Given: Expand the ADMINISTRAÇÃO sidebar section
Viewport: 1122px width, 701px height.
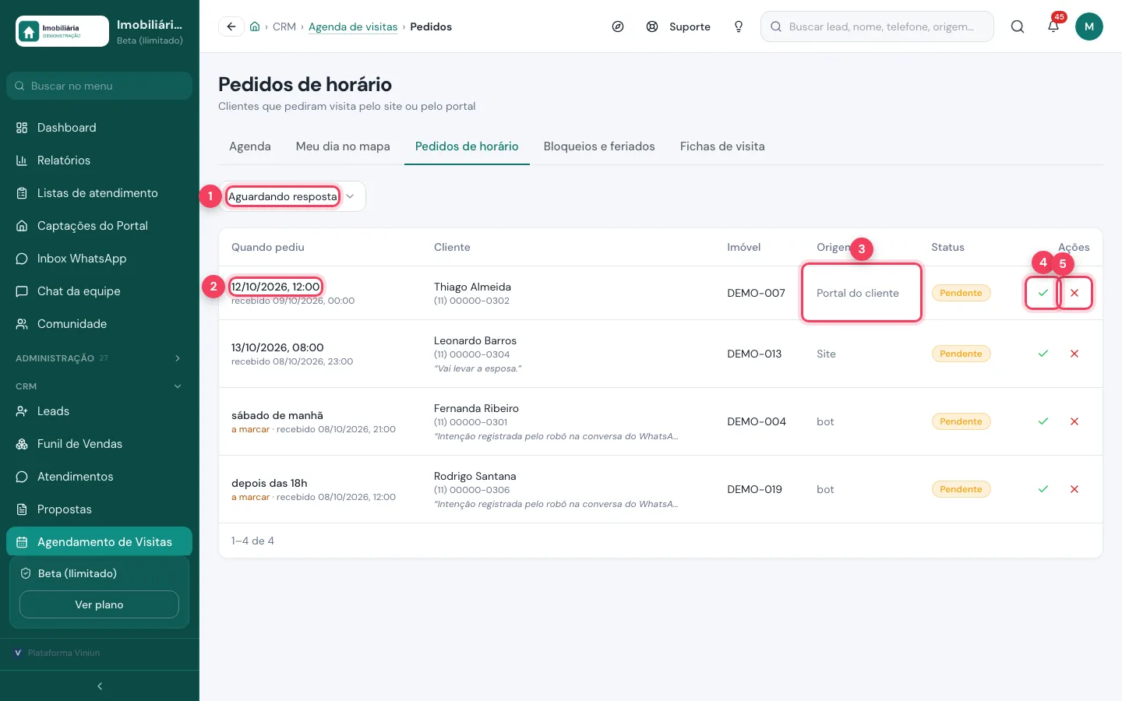Looking at the screenshot, I should (x=100, y=358).
